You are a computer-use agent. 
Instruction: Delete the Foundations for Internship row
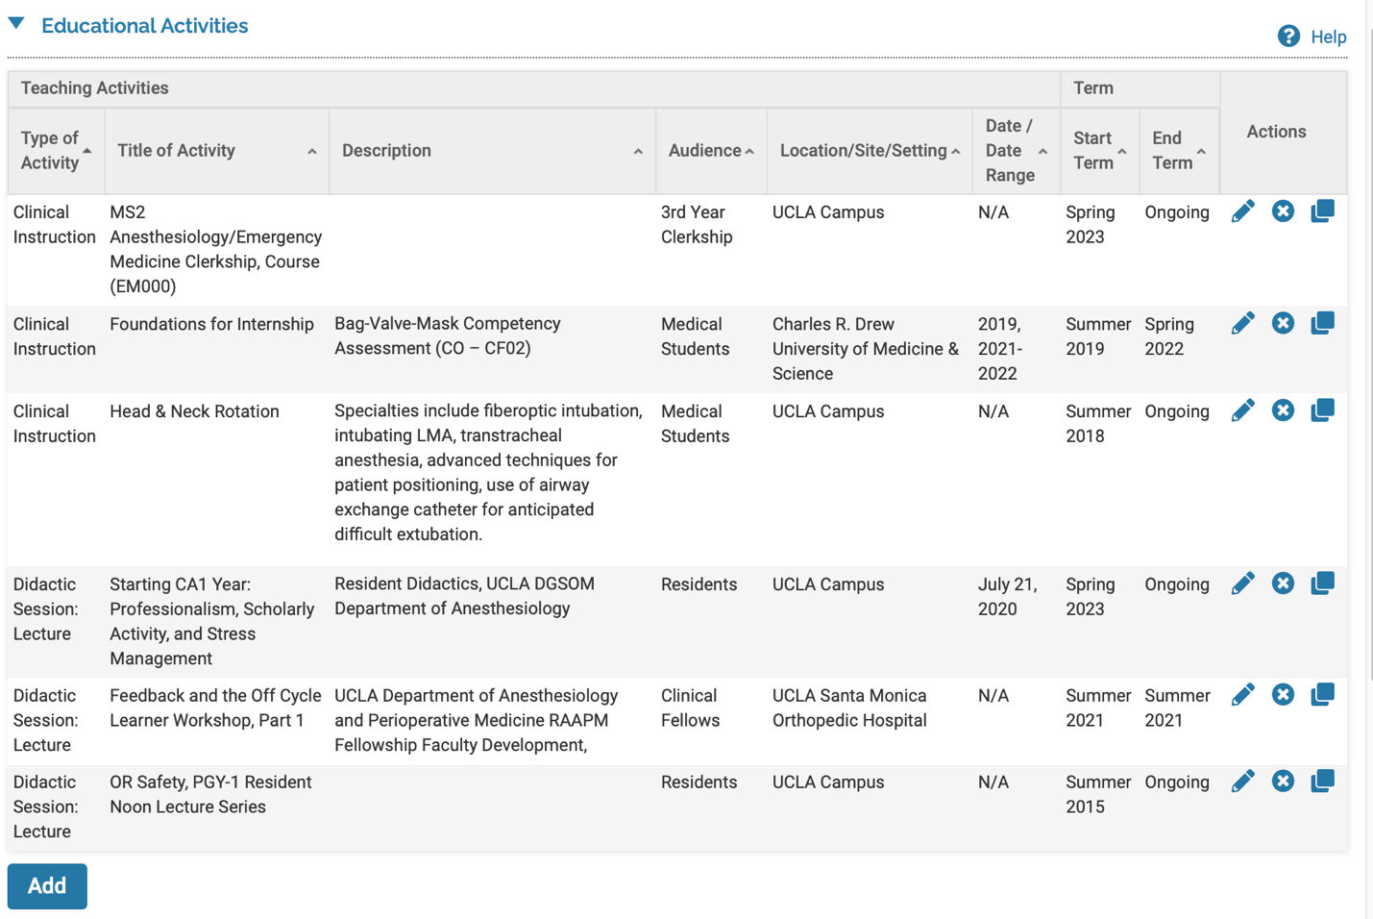click(x=1283, y=323)
